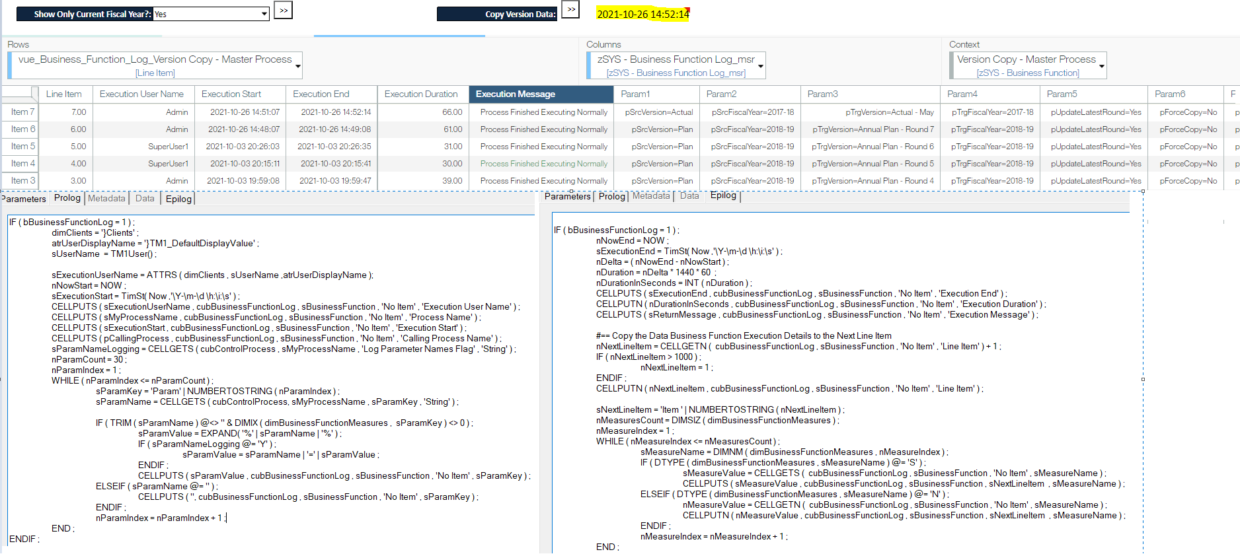Open the Rows dimension selector dropdown

click(298, 65)
